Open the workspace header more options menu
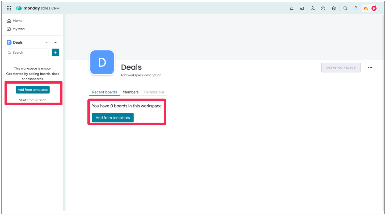386x216 pixels. (370, 68)
